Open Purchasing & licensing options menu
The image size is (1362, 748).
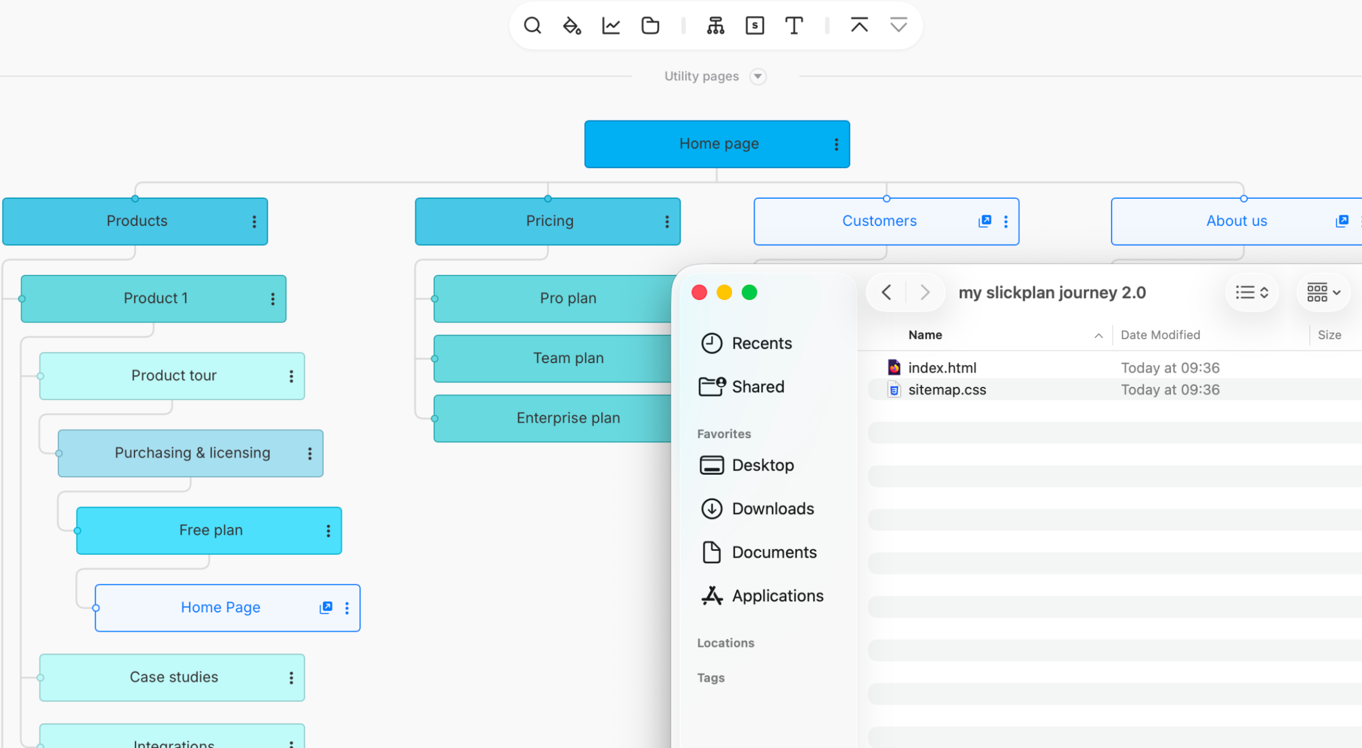[x=310, y=453]
